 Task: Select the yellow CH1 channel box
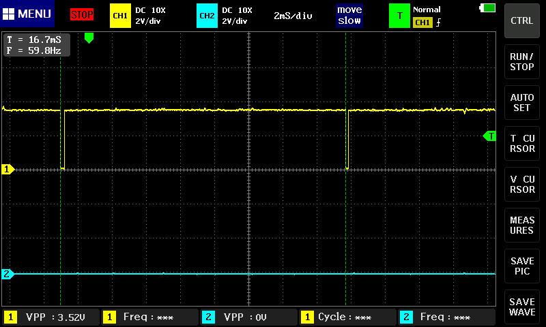[120, 16]
